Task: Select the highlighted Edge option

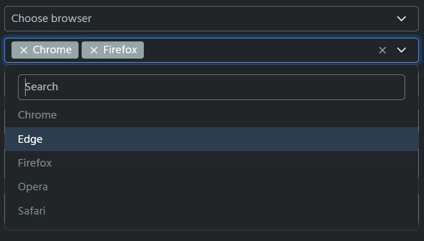Action: pyautogui.click(x=211, y=139)
